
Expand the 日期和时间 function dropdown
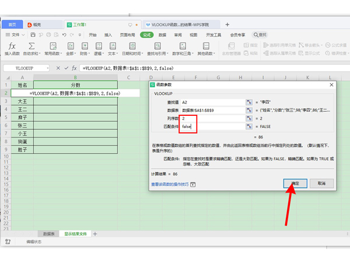(x=132, y=49)
